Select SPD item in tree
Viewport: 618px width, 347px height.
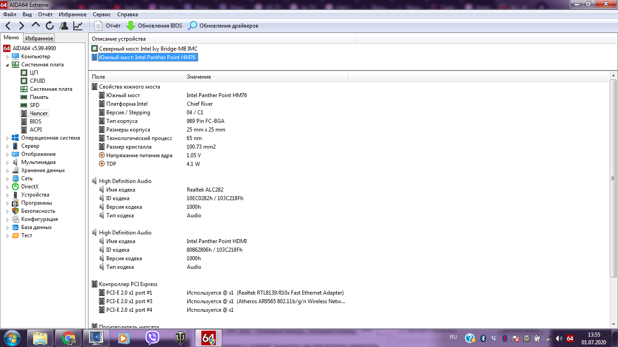click(x=34, y=105)
